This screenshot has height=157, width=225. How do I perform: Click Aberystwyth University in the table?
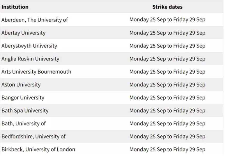(x=29, y=46)
